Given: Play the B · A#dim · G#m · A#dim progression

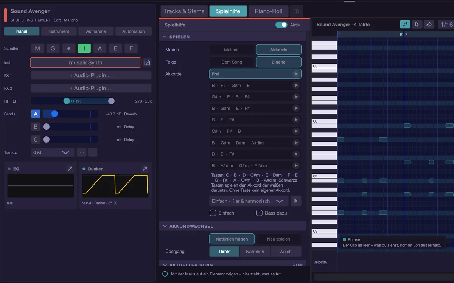Looking at the screenshot, I should pos(296,166).
